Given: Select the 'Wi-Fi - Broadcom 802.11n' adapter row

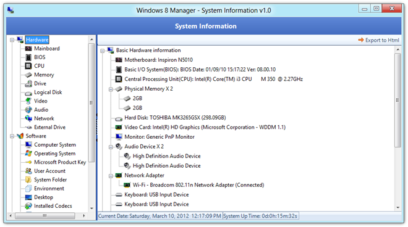Looking at the screenshot, I should (198, 185).
